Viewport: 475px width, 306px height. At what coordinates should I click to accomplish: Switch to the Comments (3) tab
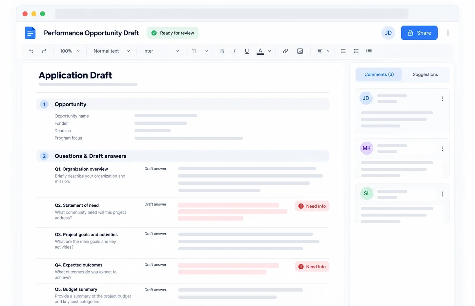click(x=379, y=74)
